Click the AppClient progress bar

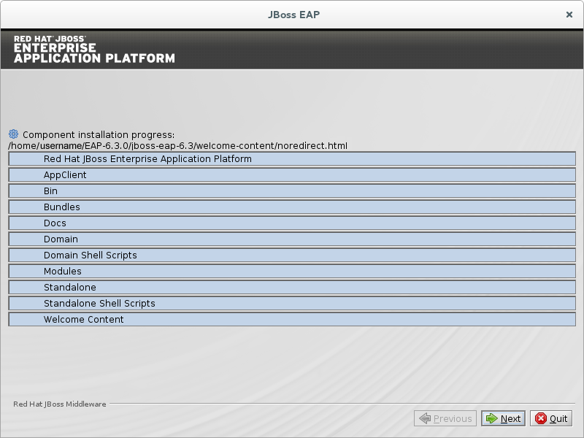292,175
